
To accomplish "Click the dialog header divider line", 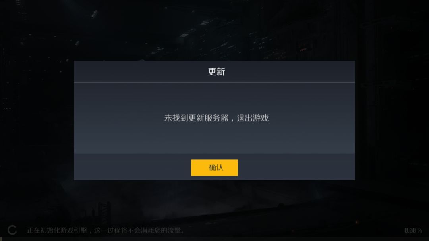I will tap(214, 82).
